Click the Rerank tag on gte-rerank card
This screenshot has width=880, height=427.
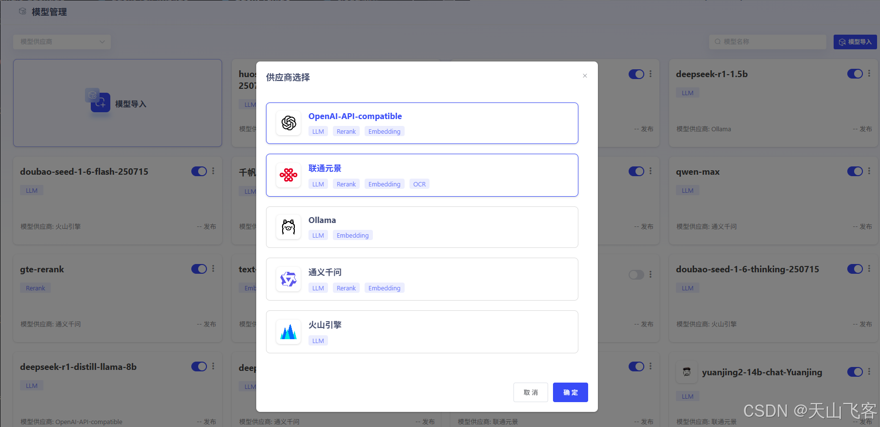[35, 288]
